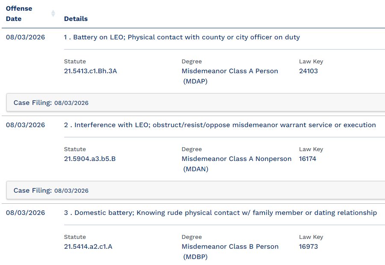
Task: Expand second Case Filing 08/03/2026 bar
Action: click(x=195, y=191)
